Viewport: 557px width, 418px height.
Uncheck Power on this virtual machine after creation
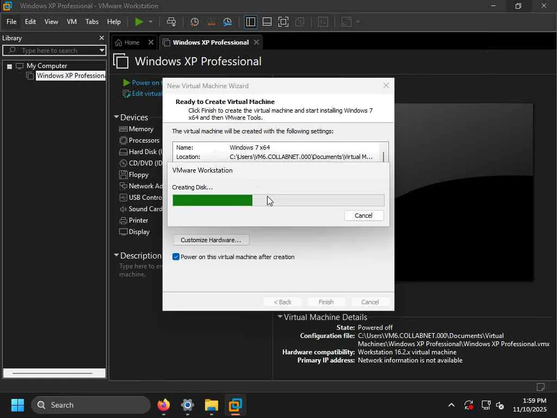coord(176,257)
